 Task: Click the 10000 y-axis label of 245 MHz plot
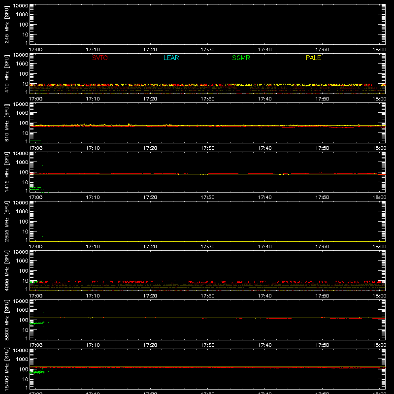tap(21, 6)
